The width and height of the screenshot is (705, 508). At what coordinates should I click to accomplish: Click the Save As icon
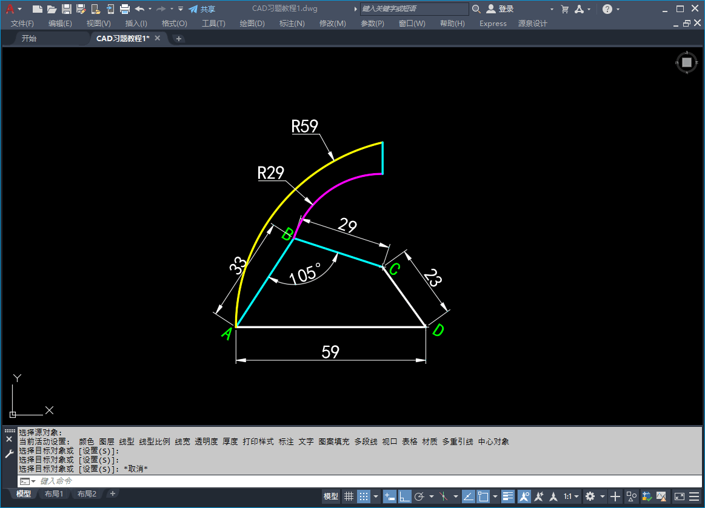[81, 8]
